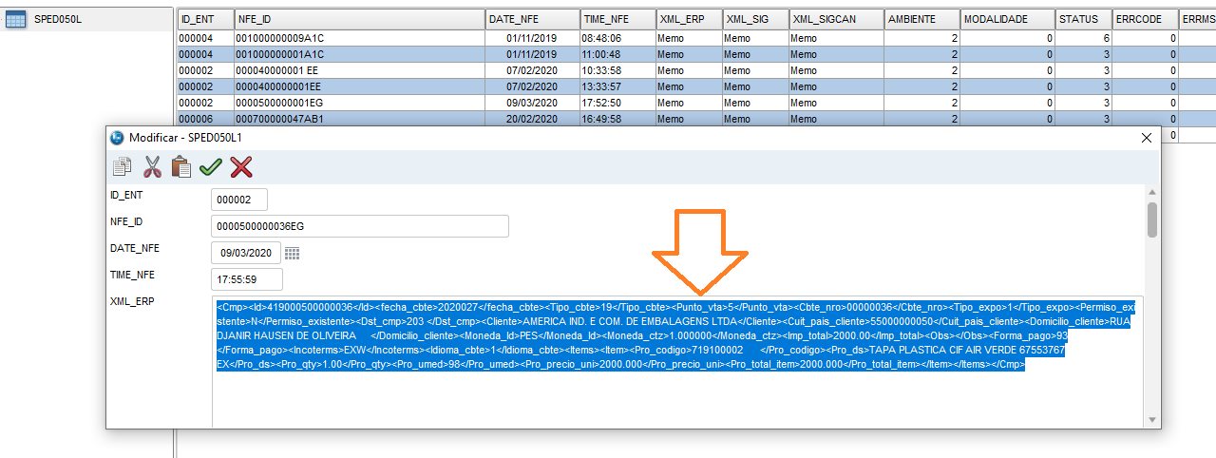Viewport: 1216px width, 458px height.
Task: Click the dialog scrollbar down arrow
Action: (x=1152, y=420)
